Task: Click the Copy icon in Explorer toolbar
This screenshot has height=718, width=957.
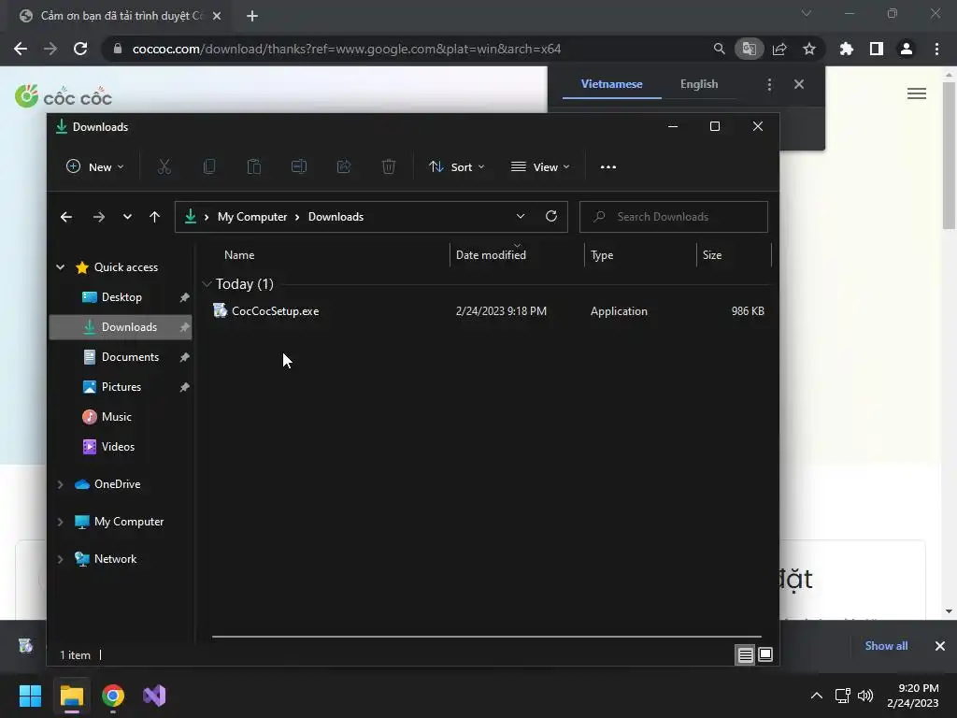Action: 209,166
